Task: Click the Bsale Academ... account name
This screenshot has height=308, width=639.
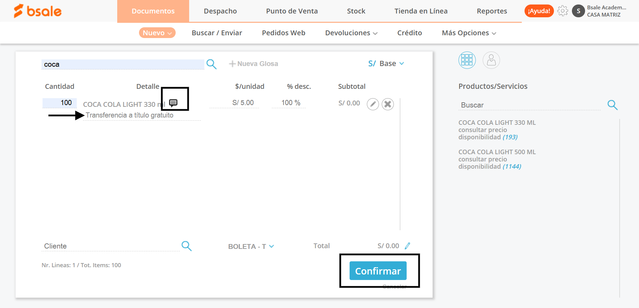Action: tap(606, 7)
